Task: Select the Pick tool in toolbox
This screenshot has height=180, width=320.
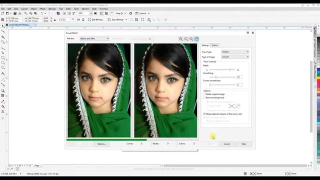Action: pyautogui.click(x=3, y=26)
